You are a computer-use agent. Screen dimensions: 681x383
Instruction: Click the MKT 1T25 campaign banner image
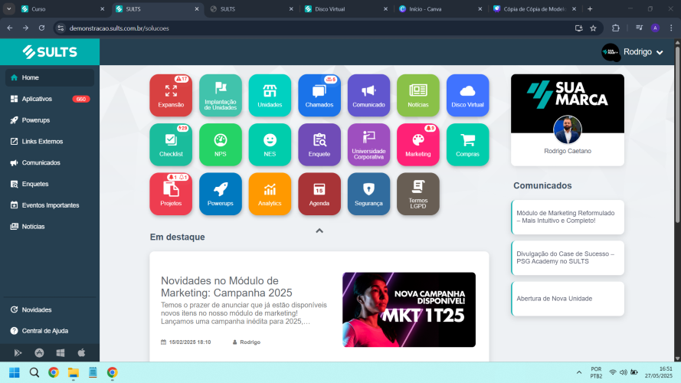tap(409, 309)
